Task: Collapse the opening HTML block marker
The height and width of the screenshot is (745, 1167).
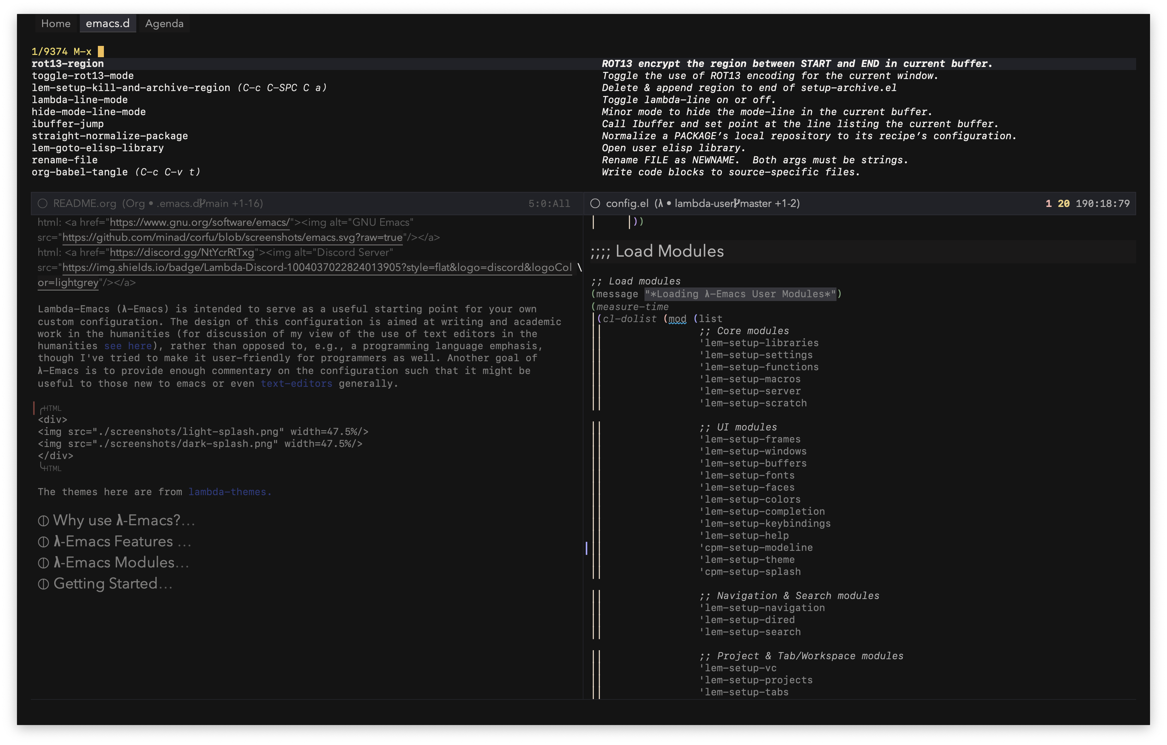Action: [50, 408]
